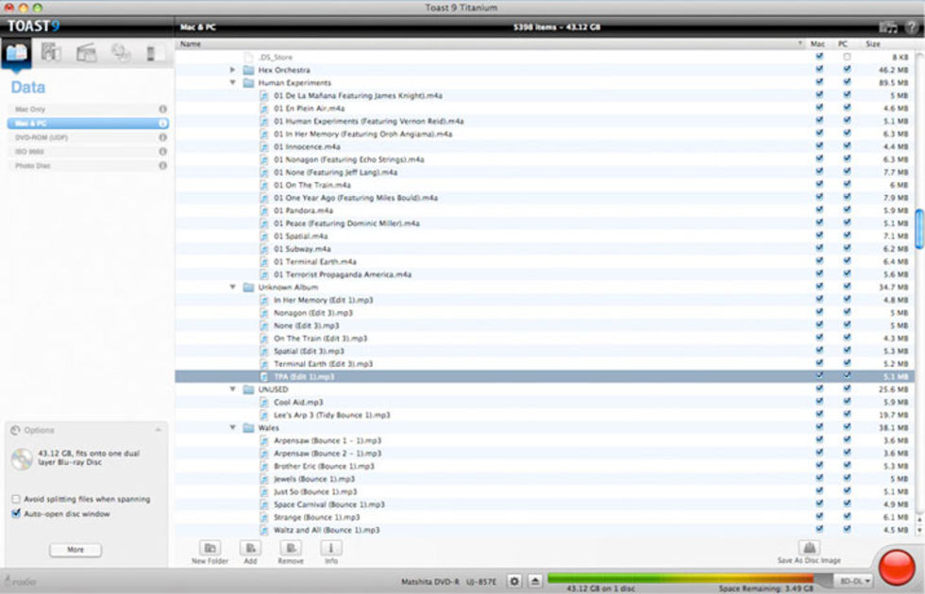Image resolution: width=925 pixels, height=594 pixels.
Task: Expand the Hex Orchestra folder
Action: tap(233, 70)
